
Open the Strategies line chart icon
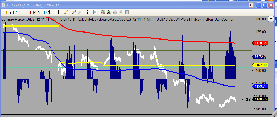(x=115, y=12)
